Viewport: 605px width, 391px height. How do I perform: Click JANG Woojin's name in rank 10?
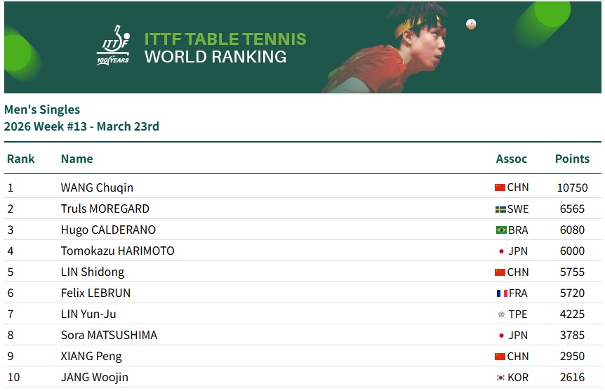95,377
